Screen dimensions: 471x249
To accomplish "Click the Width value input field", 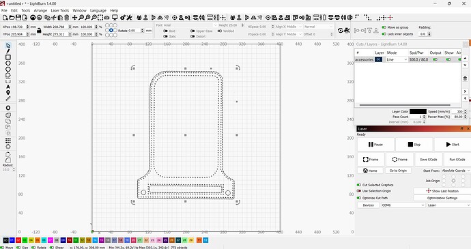I will click(60, 27).
